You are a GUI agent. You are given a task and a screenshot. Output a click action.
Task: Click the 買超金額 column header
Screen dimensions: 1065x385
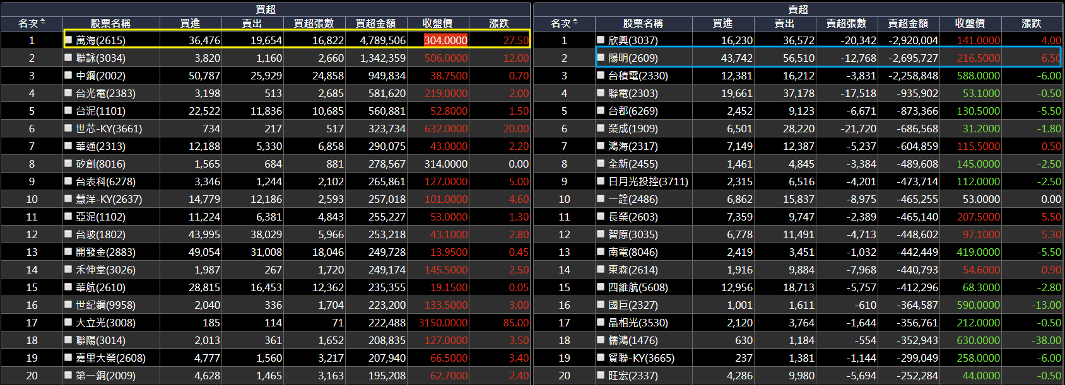click(376, 23)
